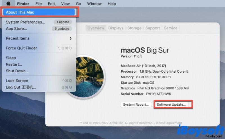The image size is (225, 139).
Task: Click the macOS Big Sur artwork image
Action: coord(86,77)
